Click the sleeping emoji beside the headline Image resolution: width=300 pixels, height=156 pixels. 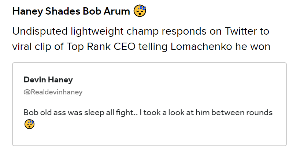(140, 11)
